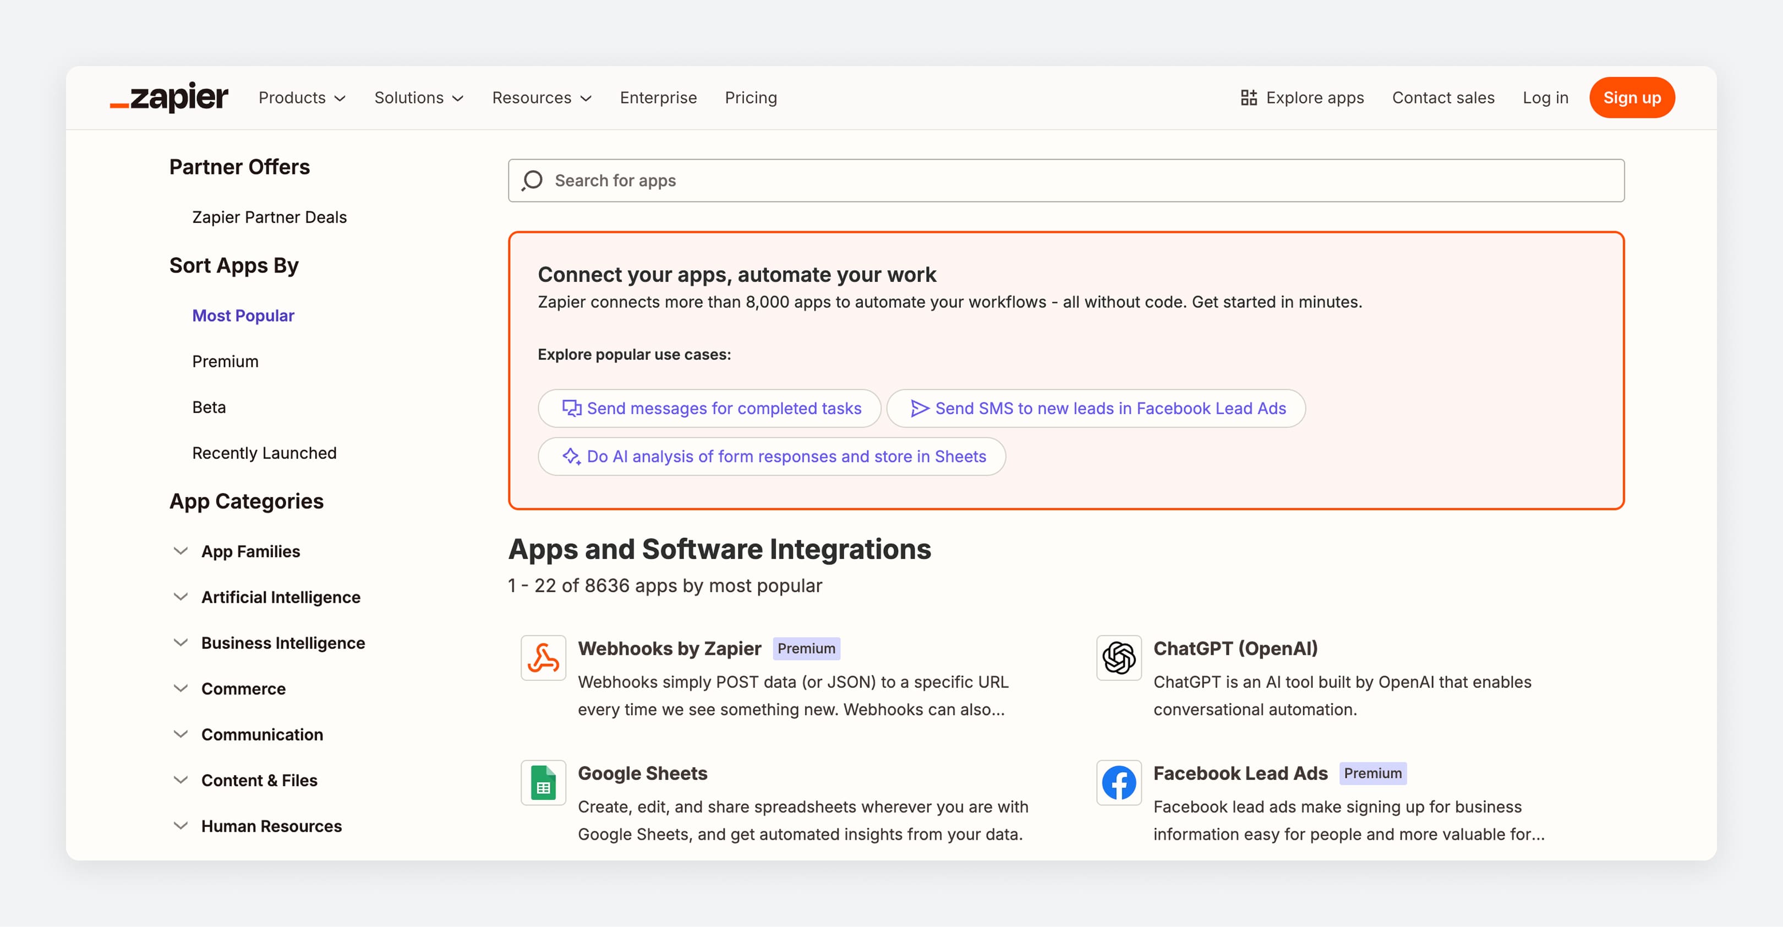The width and height of the screenshot is (1783, 927).
Task: Open the ChatGPT (OpenAI) title link
Action: (1235, 648)
